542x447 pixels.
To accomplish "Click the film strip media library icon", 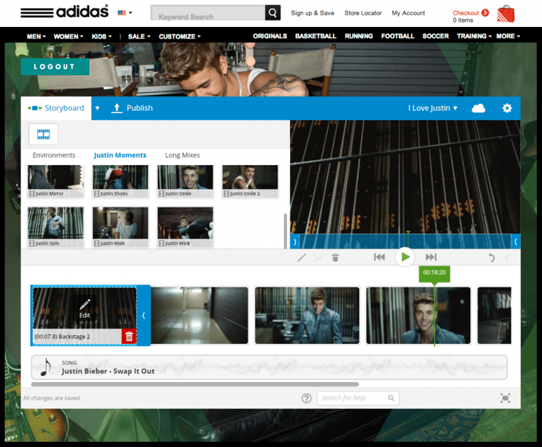I will tap(44, 134).
